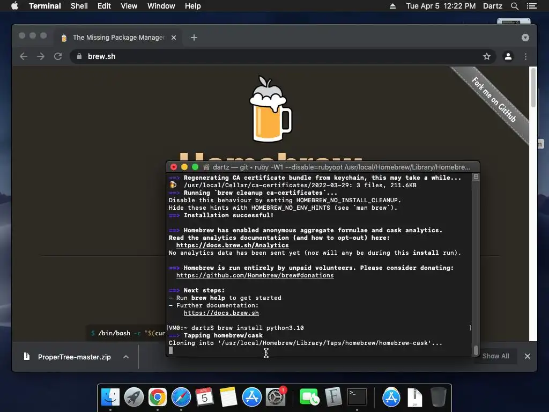The width and height of the screenshot is (549, 412).
Task: Click the Dartz user name in menu bar
Action: pos(492,6)
